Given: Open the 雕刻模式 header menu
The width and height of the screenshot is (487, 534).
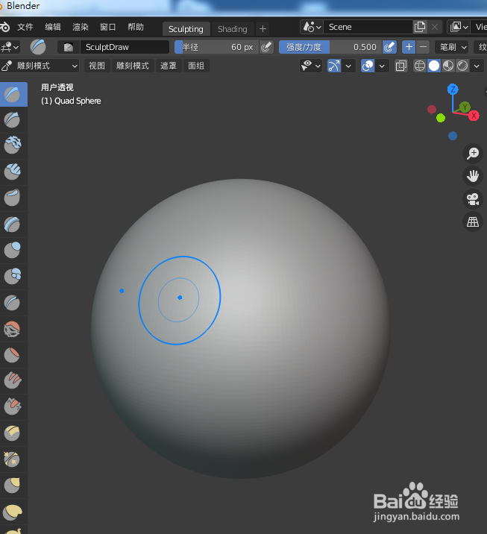Looking at the screenshot, I should [133, 66].
